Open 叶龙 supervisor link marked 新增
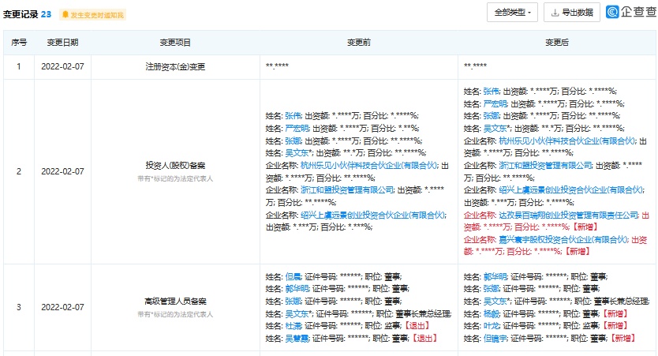 492,325
